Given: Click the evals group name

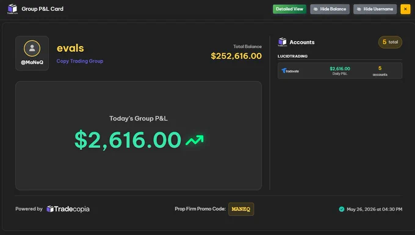Looking at the screenshot, I should point(70,48).
